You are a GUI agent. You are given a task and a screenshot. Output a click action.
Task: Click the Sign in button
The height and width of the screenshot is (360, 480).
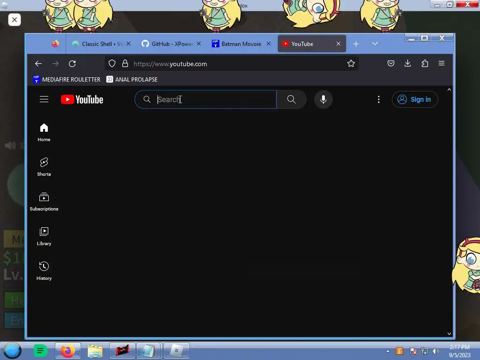[415, 99]
